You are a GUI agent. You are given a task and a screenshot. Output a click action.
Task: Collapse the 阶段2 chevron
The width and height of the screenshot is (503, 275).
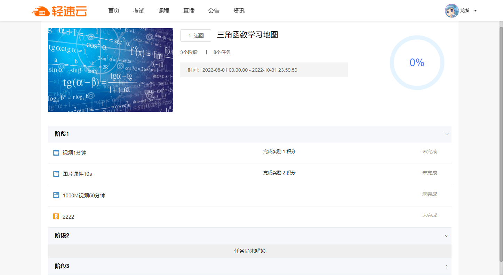[x=447, y=236]
